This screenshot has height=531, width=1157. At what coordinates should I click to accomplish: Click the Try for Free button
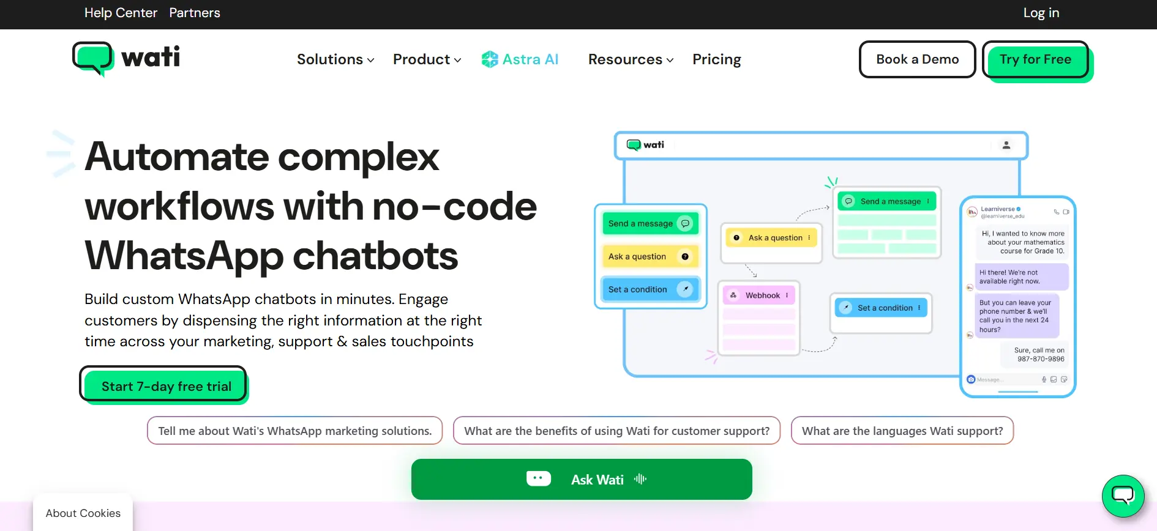1036,59
